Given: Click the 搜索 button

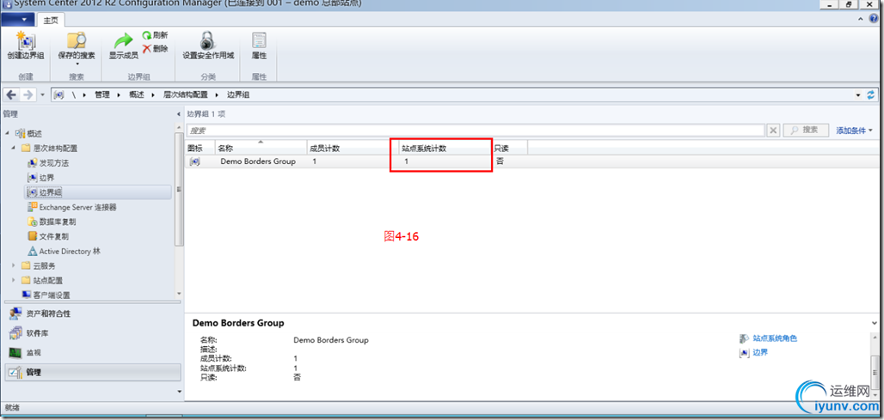Looking at the screenshot, I should (x=806, y=130).
